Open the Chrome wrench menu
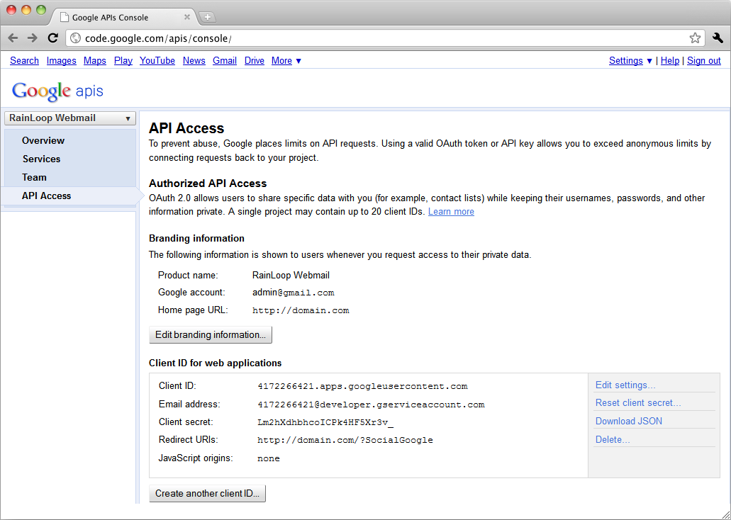The image size is (731, 520). [x=718, y=38]
